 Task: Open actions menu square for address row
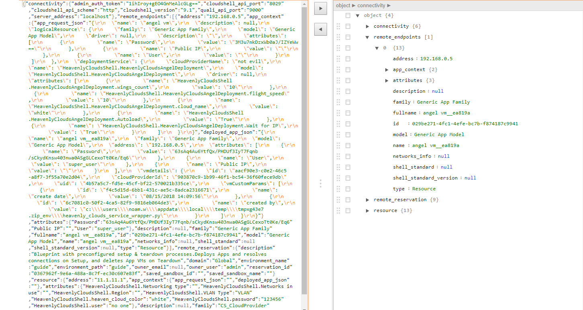pyautogui.click(x=348, y=59)
